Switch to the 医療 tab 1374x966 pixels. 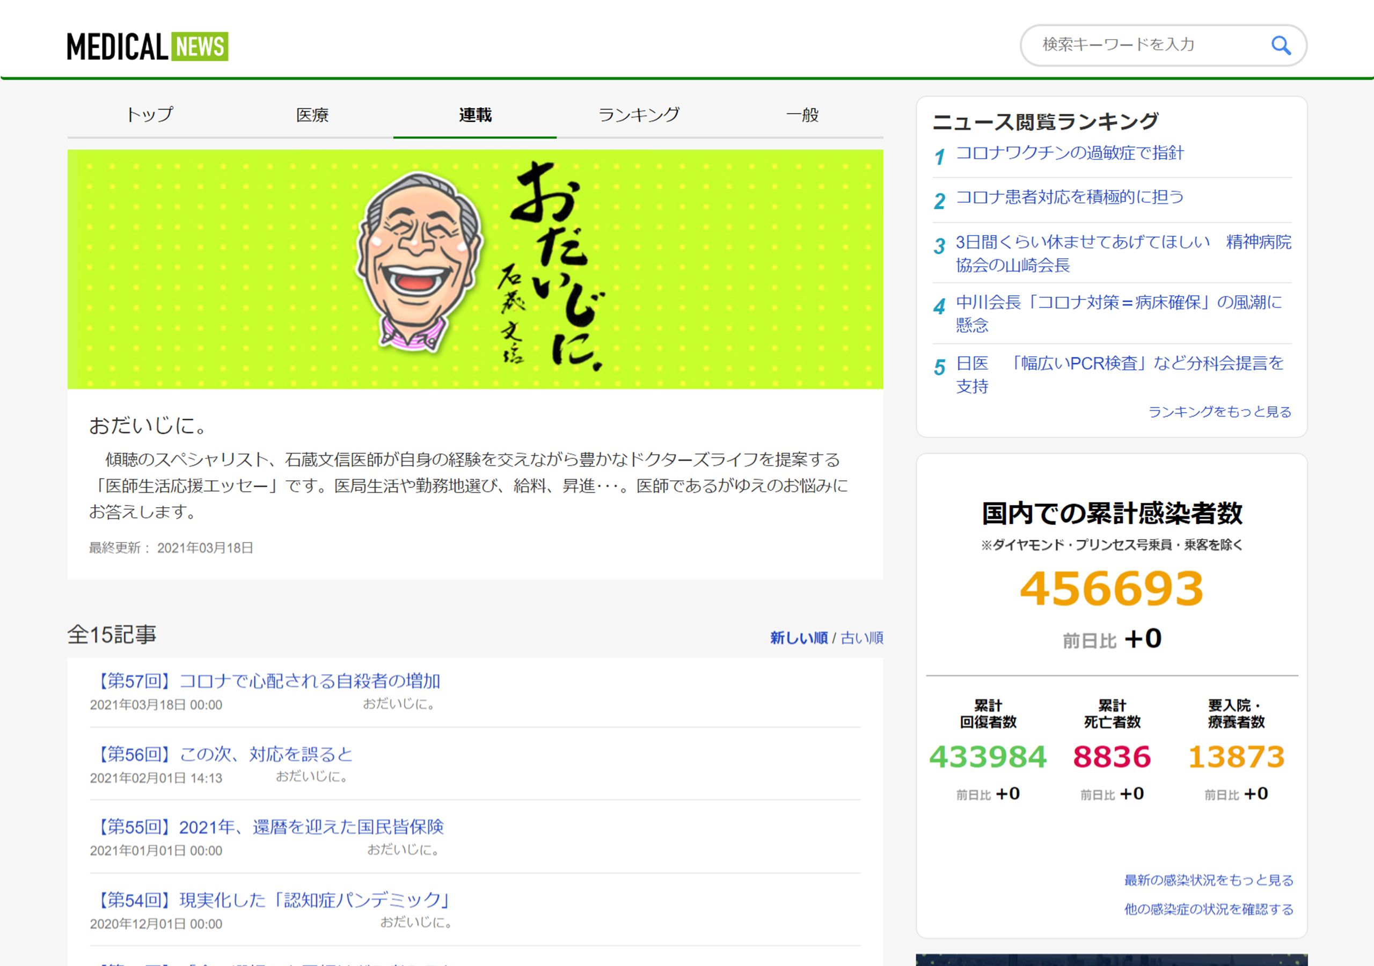click(312, 114)
